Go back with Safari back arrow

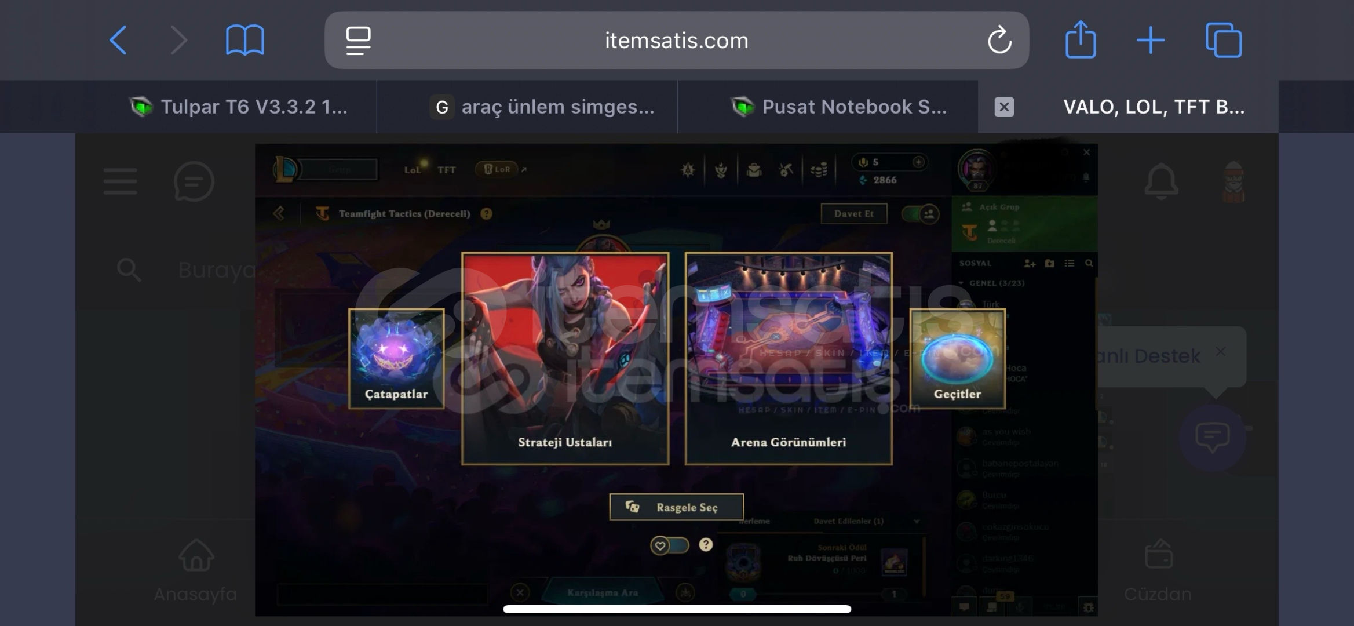pos(118,41)
